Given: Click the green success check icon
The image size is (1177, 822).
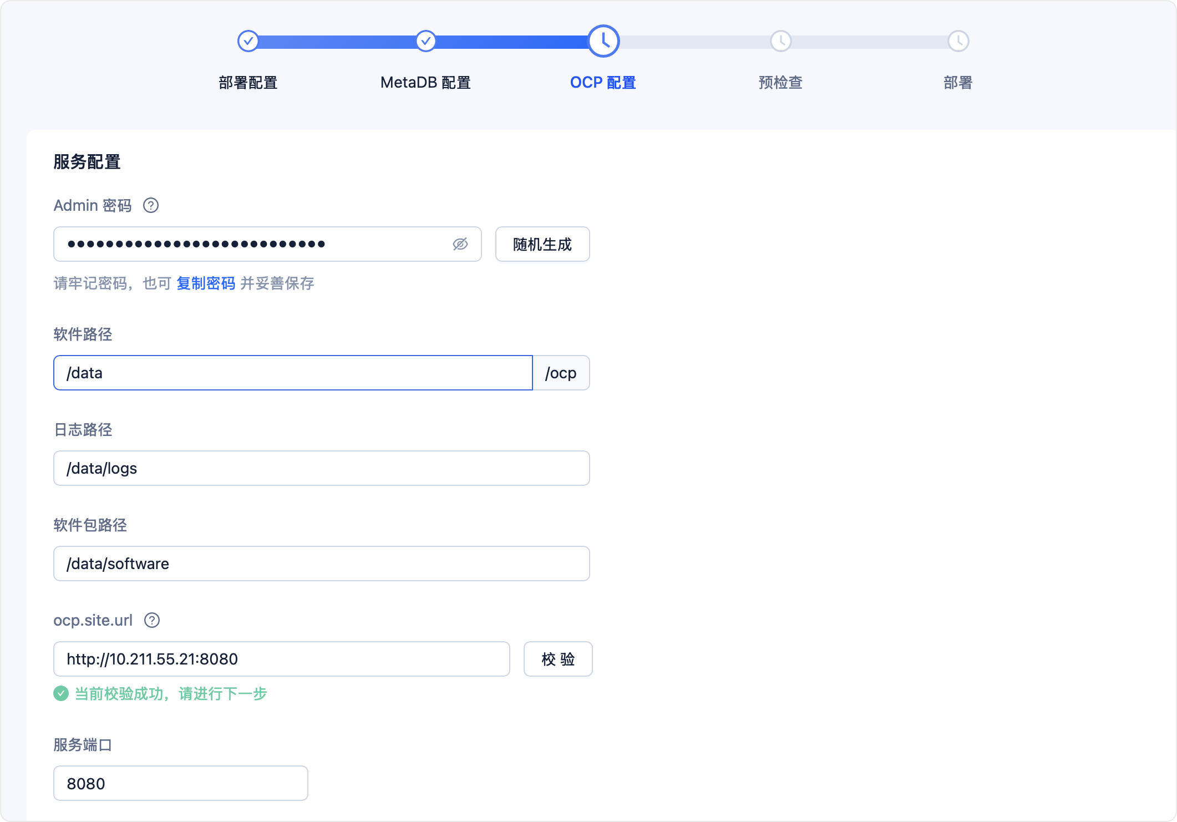Looking at the screenshot, I should coord(61,693).
